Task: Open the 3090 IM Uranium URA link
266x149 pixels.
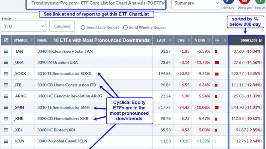Action: 58,62
